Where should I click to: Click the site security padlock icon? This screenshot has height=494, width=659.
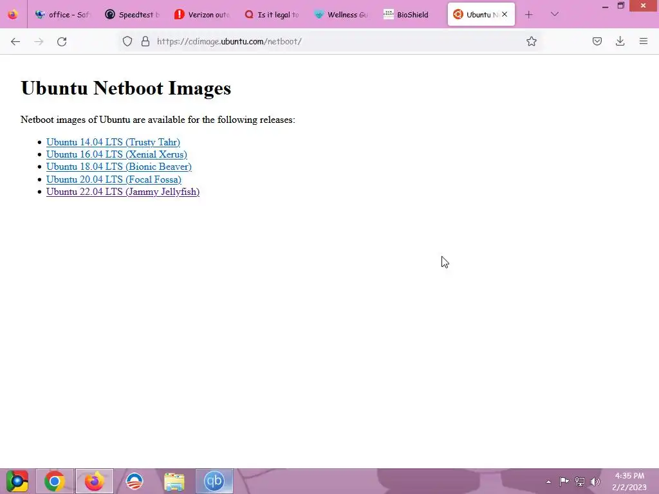coord(145,41)
